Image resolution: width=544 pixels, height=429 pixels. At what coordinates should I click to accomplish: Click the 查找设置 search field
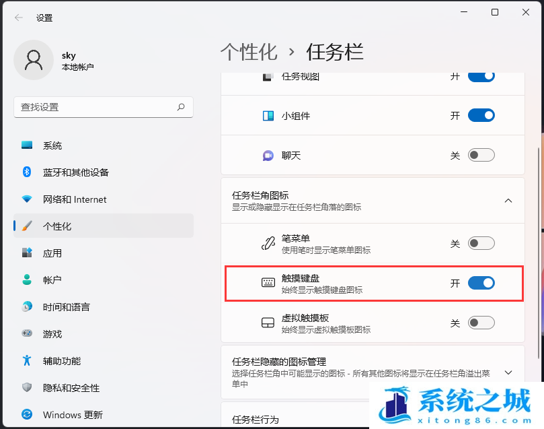[x=104, y=107]
